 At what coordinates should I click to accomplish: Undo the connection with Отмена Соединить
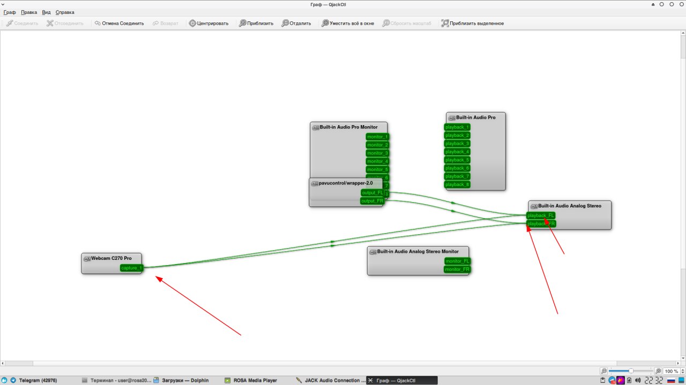click(x=118, y=24)
